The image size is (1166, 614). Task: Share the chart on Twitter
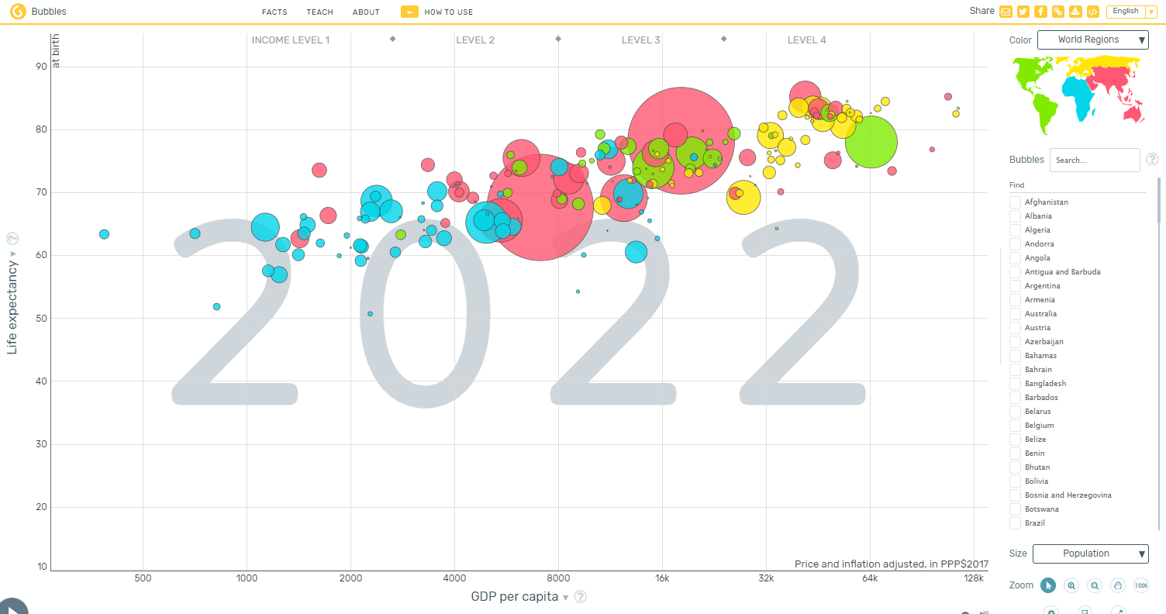[1023, 11]
